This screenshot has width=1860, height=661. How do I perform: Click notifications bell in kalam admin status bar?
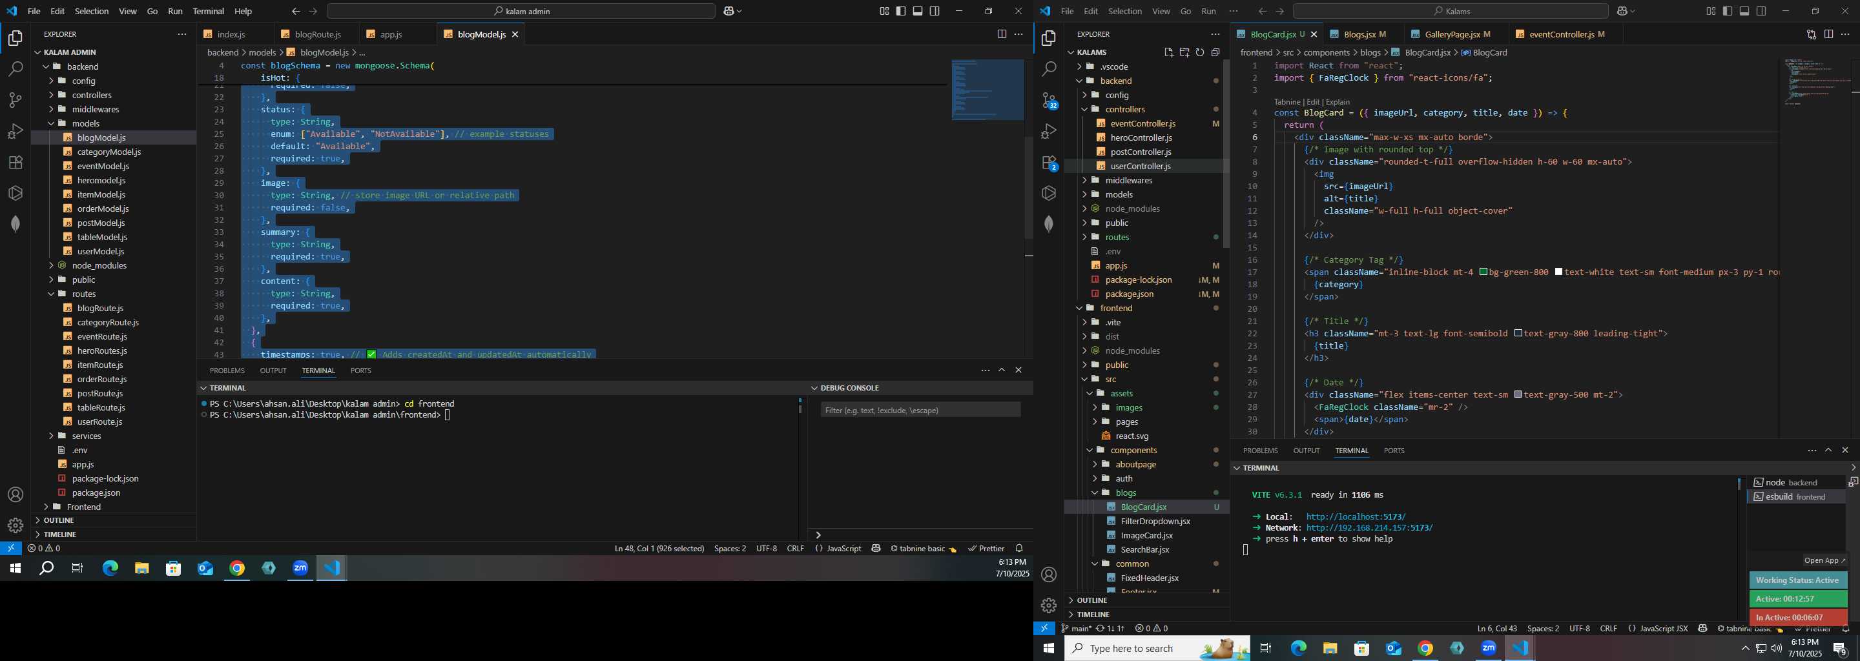pyautogui.click(x=1019, y=549)
